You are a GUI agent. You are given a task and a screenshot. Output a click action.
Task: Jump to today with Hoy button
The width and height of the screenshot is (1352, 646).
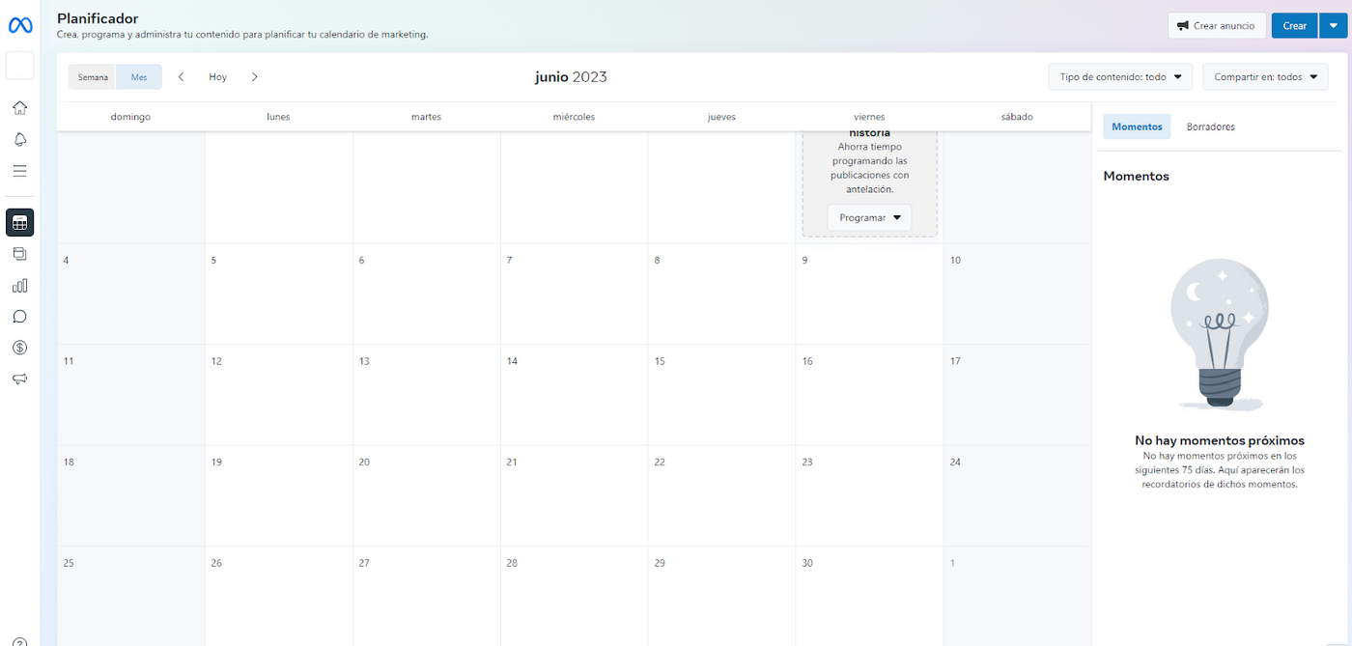218,77
